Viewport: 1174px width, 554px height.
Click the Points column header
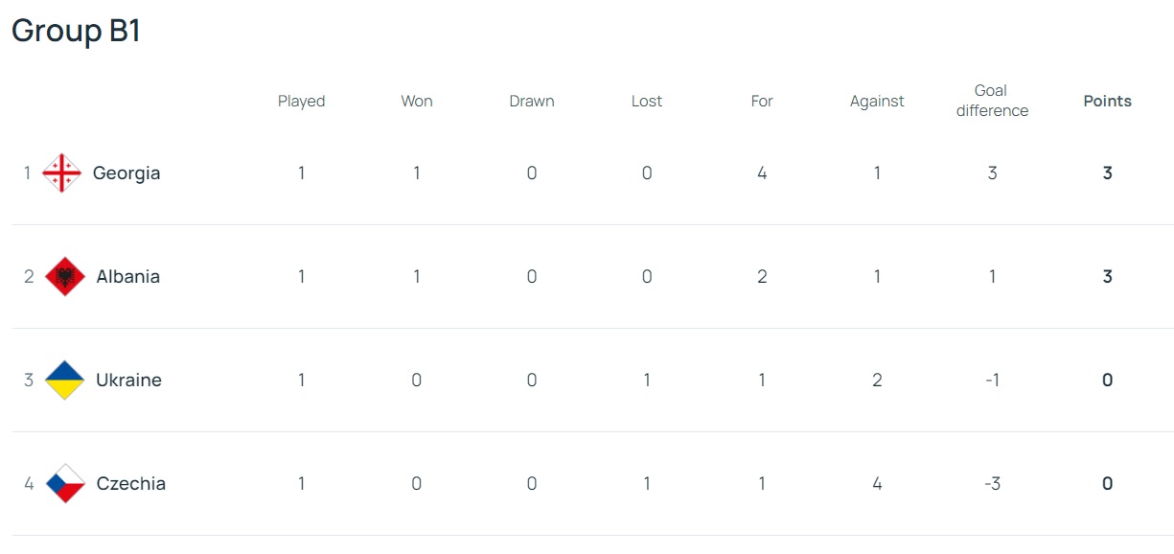click(x=1107, y=101)
